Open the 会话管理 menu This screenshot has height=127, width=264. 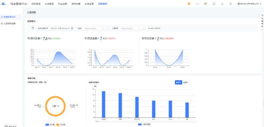(49, 4)
